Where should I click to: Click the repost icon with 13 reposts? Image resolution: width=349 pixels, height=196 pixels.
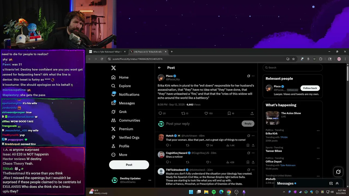point(183,113)
